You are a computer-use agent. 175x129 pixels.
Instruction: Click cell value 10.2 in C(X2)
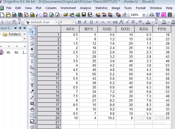pyautogui.click(x=107, y=118)
